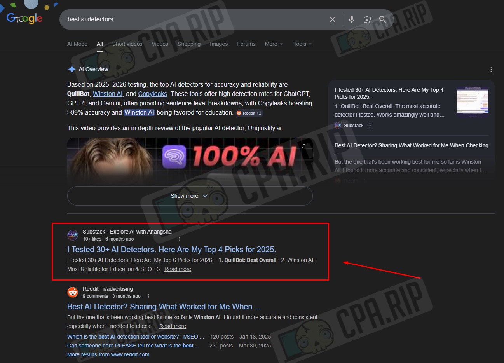Click the search magnifier icon
This screenshot has height=363, width=504.
[x=382, y=19]
